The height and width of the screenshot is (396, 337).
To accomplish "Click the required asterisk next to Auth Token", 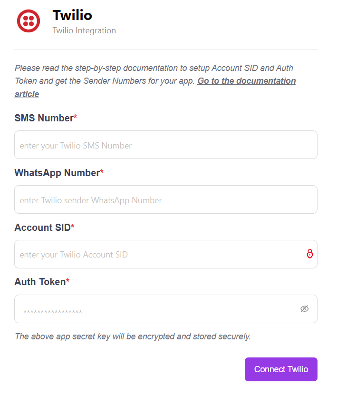I will coord(68,281).
